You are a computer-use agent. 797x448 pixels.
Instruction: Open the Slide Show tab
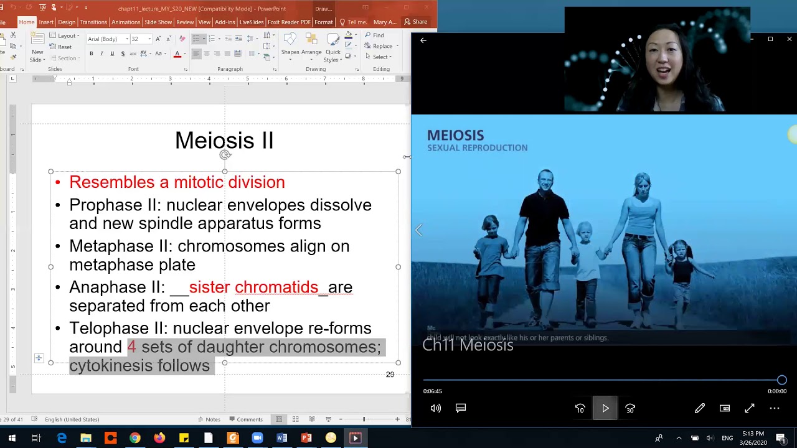[x=158, y=22]
